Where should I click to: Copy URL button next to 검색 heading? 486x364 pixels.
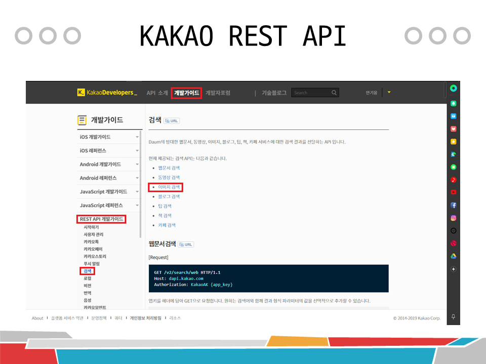point(172,121)
